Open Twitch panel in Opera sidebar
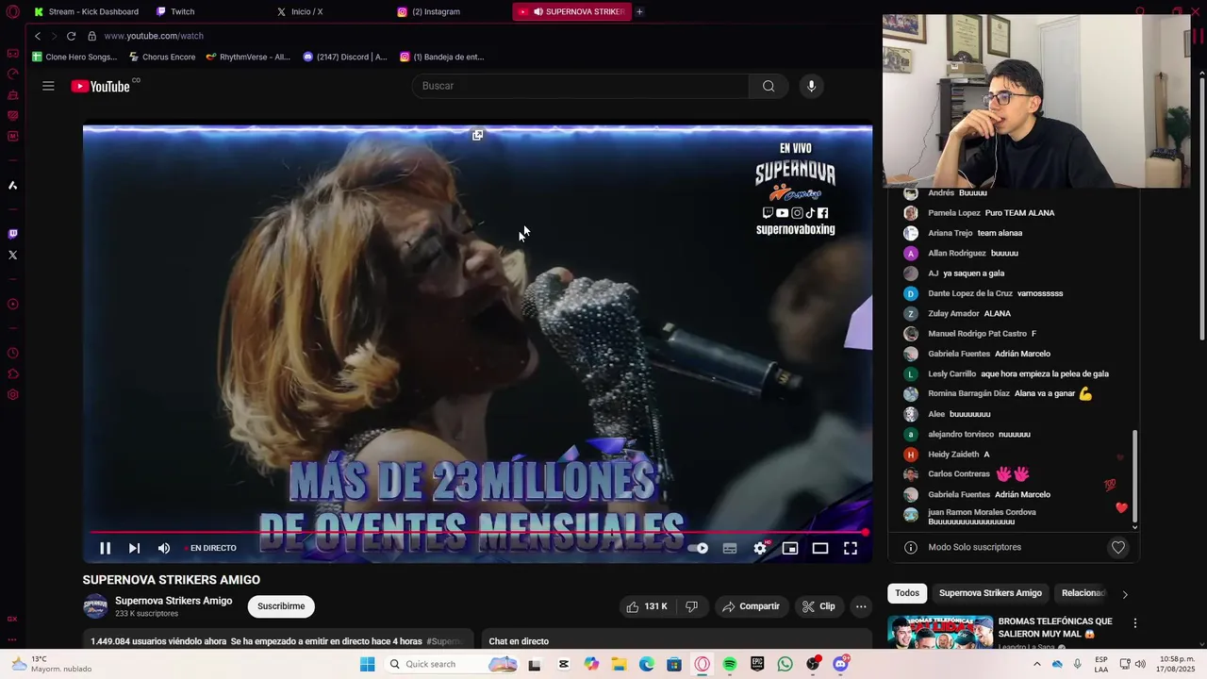Image resolution: width=1207 pixels, height=679 pixels. tap(12, 234)
